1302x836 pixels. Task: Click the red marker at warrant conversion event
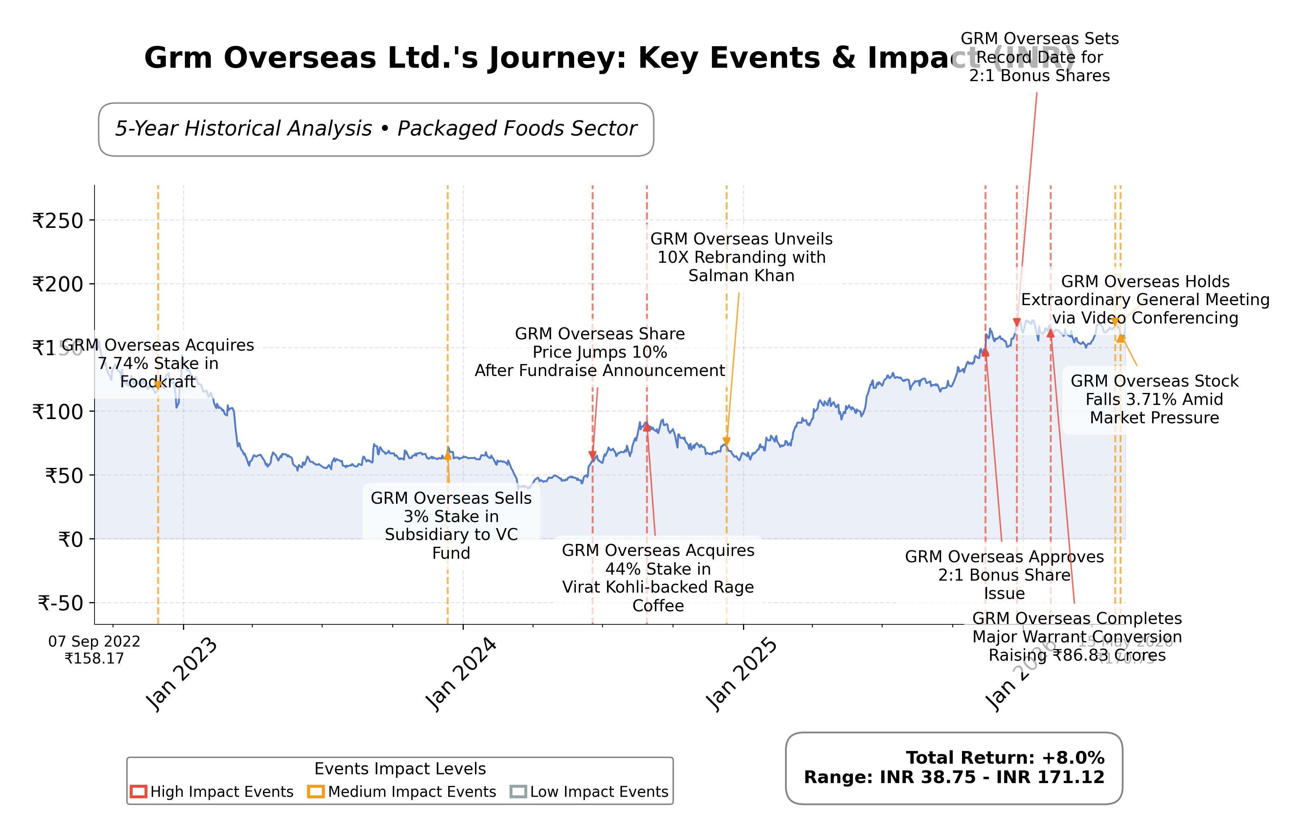click(1051, 333)
